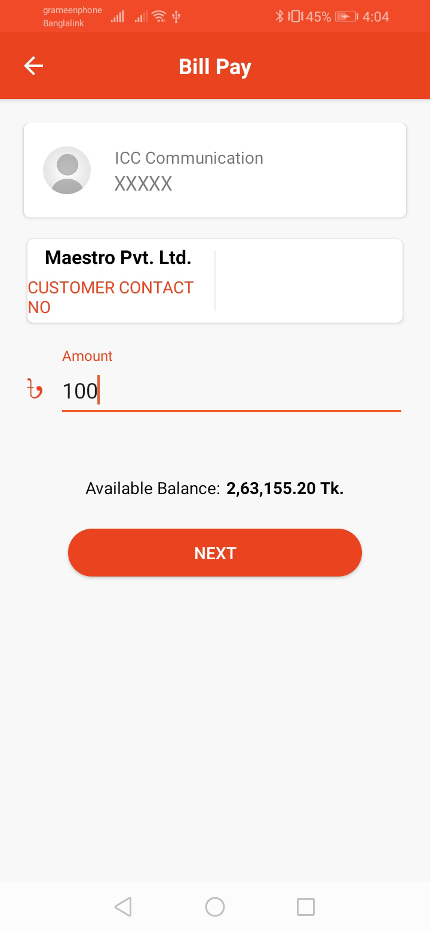
Task: Tap the 4:04 clock in status bar
Action: coord(376,17)
